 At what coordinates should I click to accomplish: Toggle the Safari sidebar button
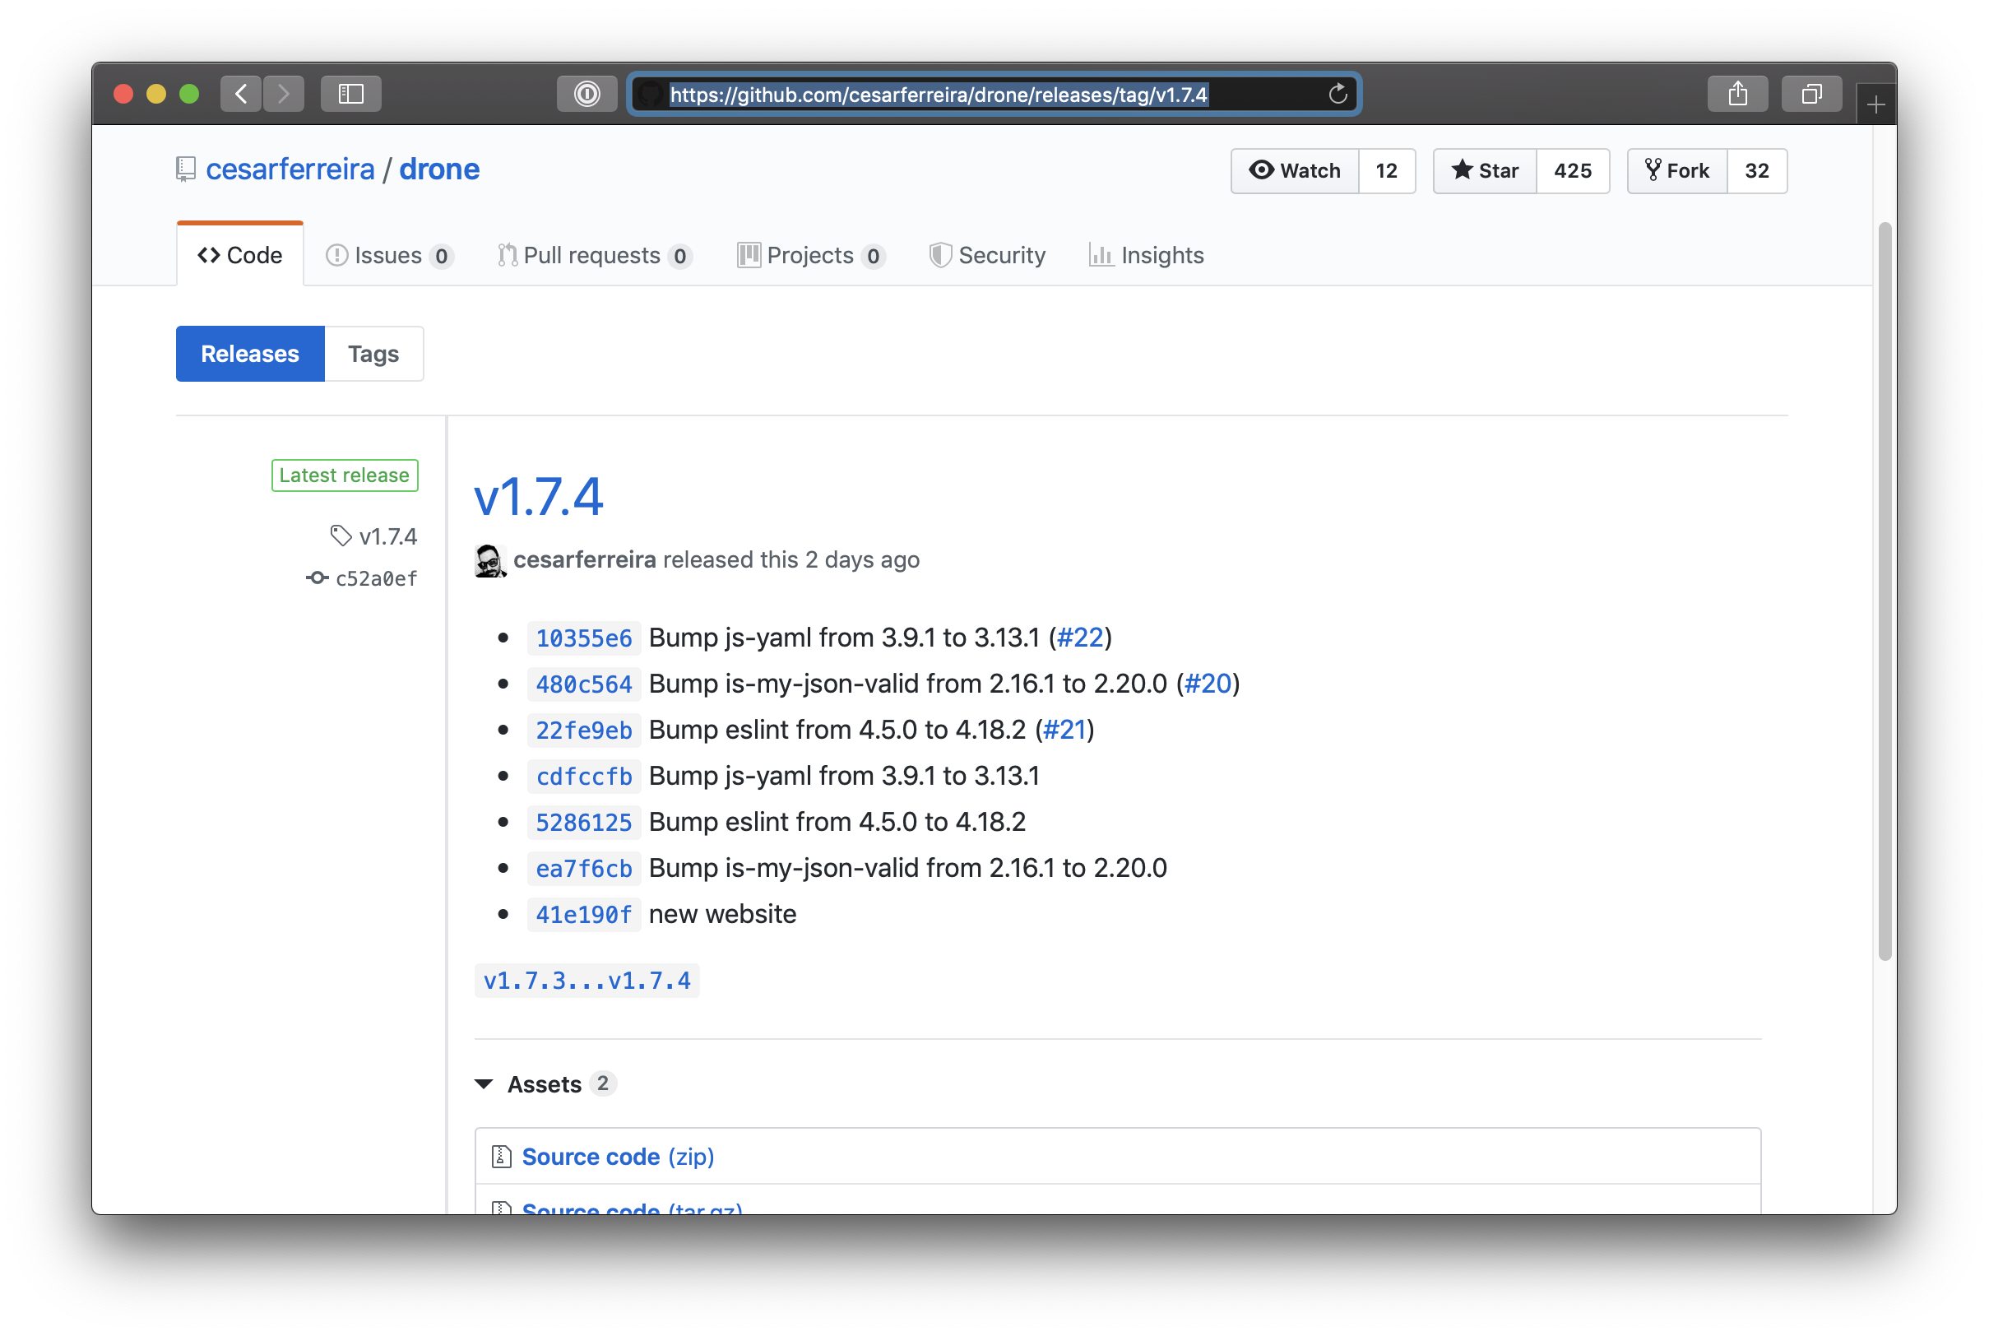351,94
